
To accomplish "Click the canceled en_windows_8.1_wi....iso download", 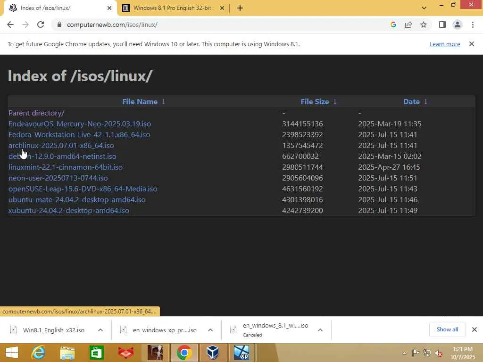I will [x=269, y=330].
